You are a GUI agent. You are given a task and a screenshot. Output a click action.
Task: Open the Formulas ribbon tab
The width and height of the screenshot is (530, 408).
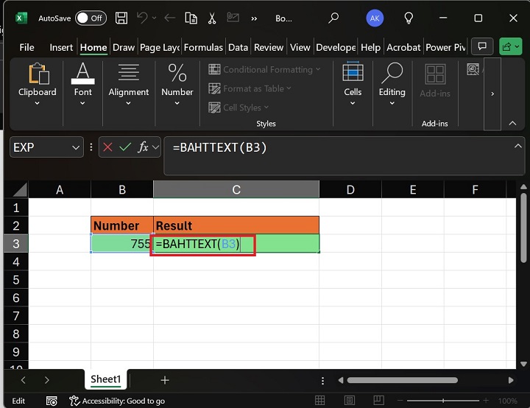pyautogui.click(x=203, y=47)
